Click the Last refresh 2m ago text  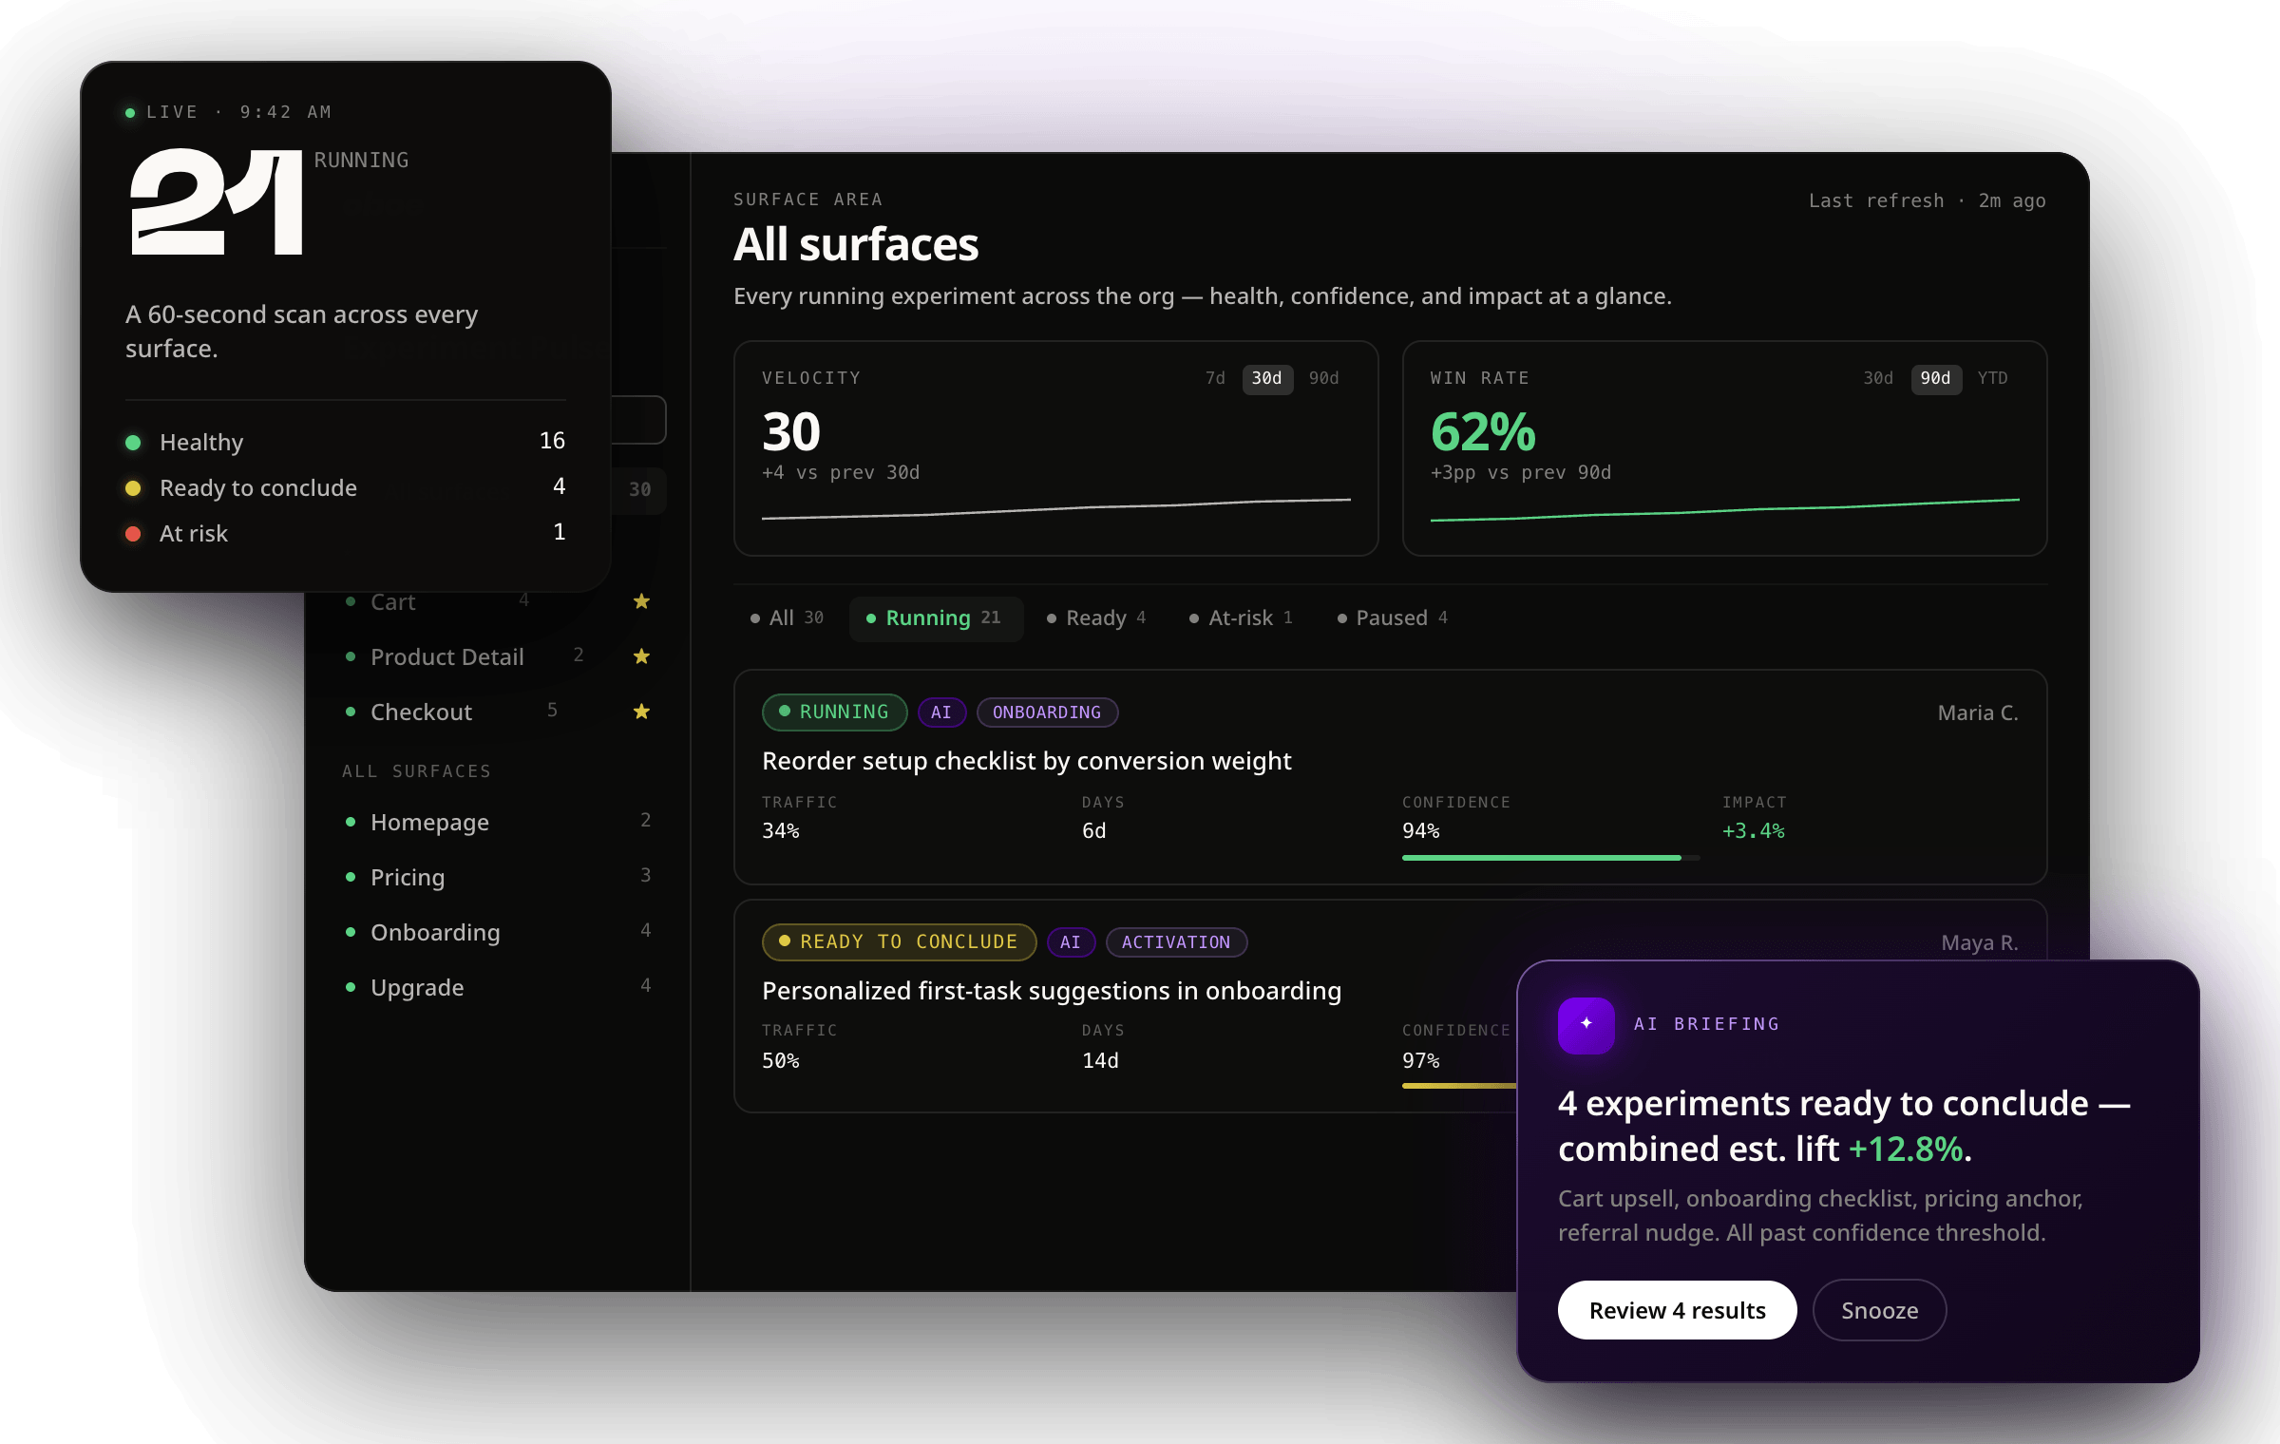pyautogui.click(x=1927, y=201)
